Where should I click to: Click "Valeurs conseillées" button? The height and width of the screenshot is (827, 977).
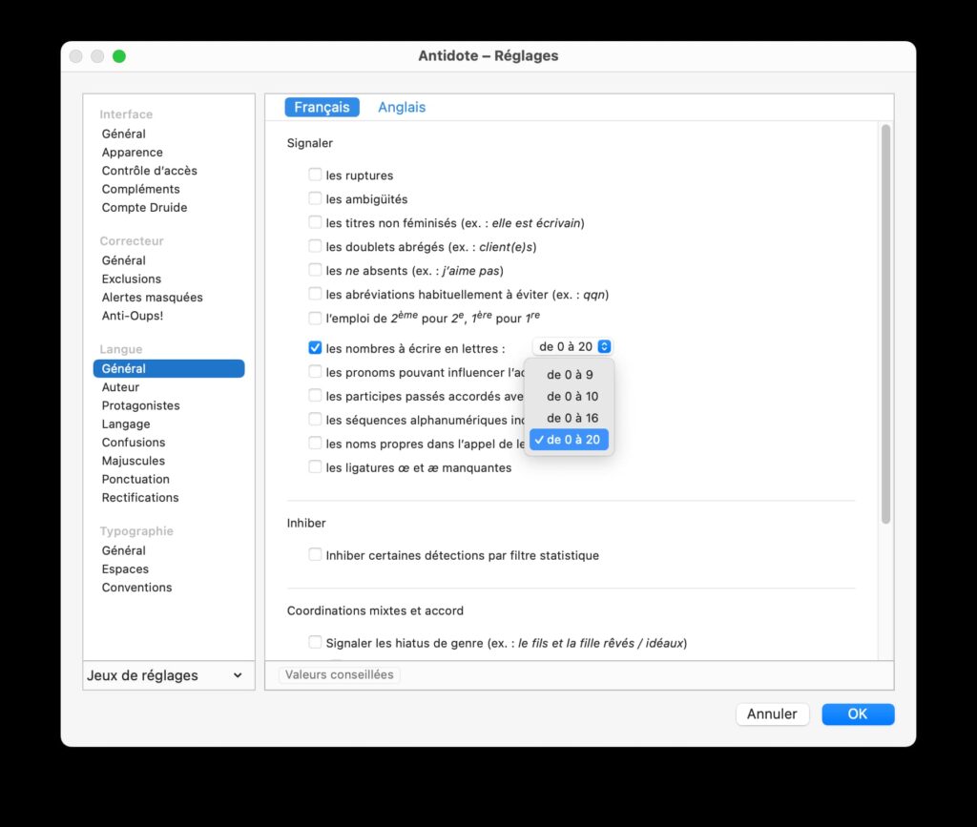[x=339, y=674]
